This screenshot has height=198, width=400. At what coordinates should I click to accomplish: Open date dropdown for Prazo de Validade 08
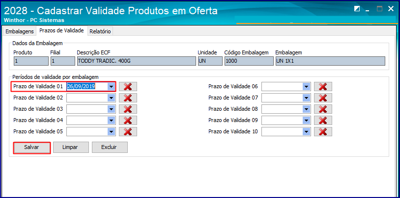tap(306, 109)
